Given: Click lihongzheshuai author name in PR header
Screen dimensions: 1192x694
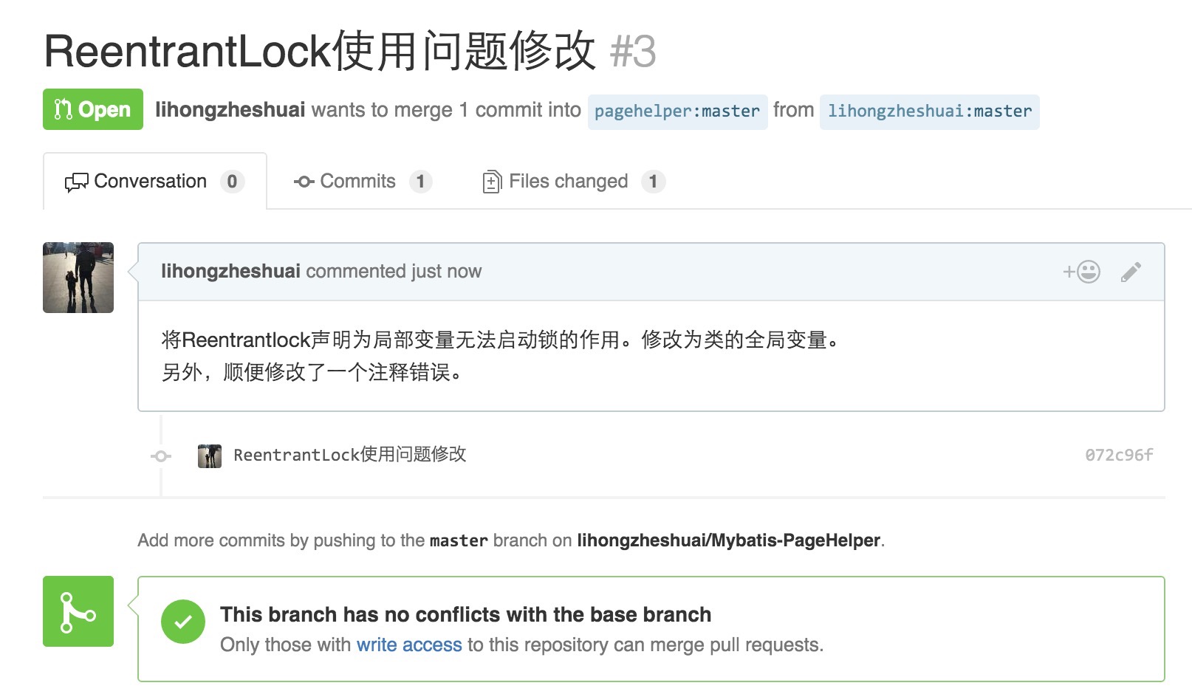Looking at the screenshot, I should (230, 110).
